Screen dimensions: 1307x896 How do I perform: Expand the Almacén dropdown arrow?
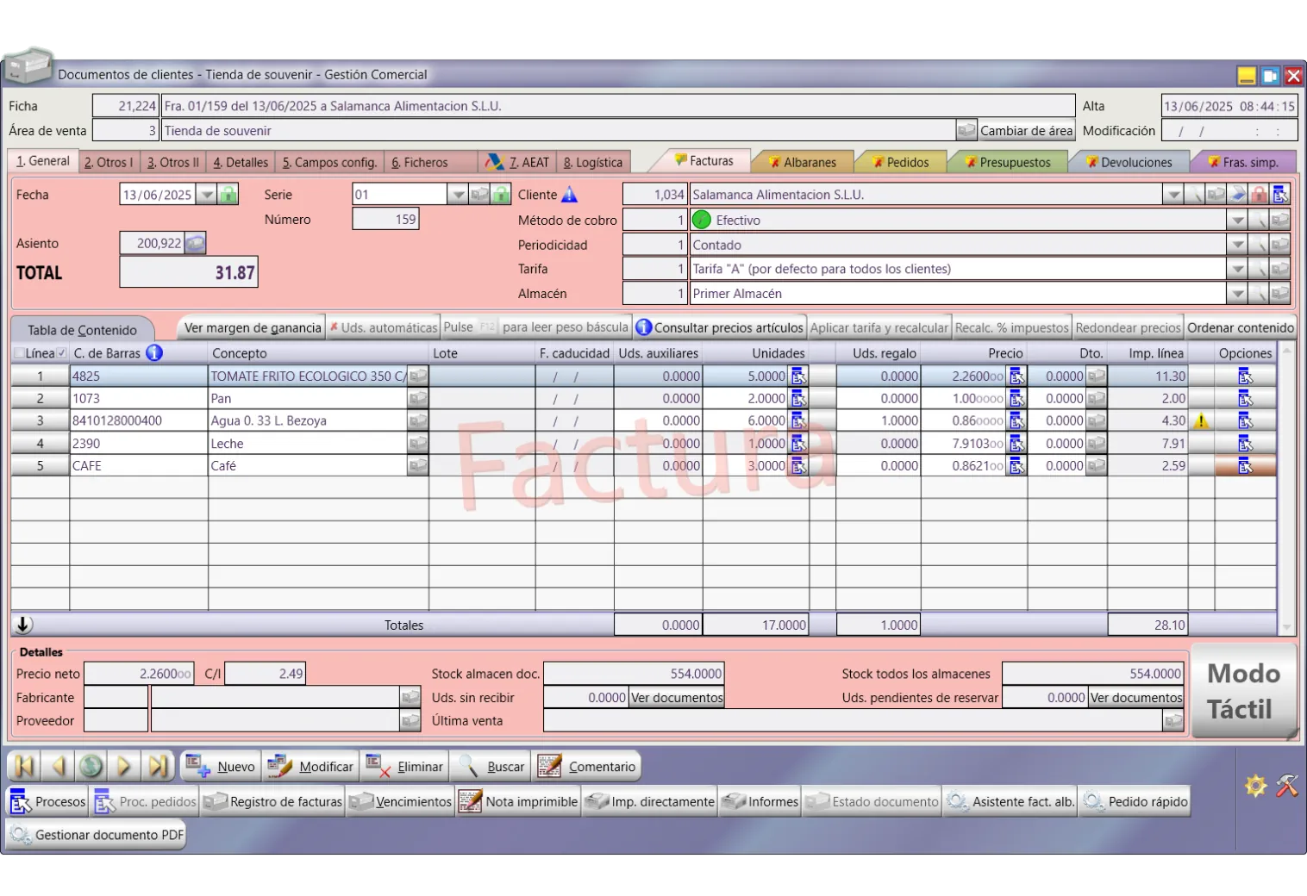[x=1237, y=294]
